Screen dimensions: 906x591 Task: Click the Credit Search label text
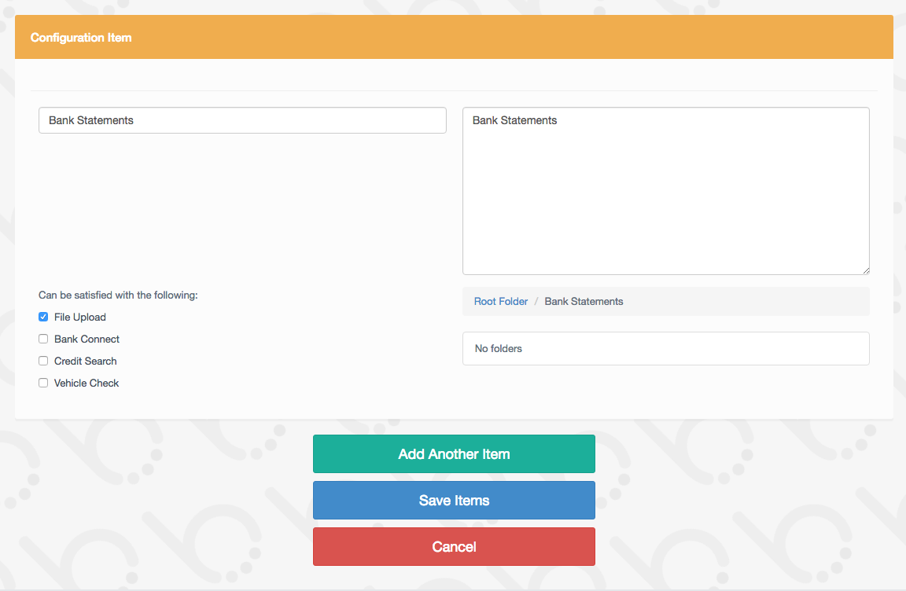pos(86,362)
